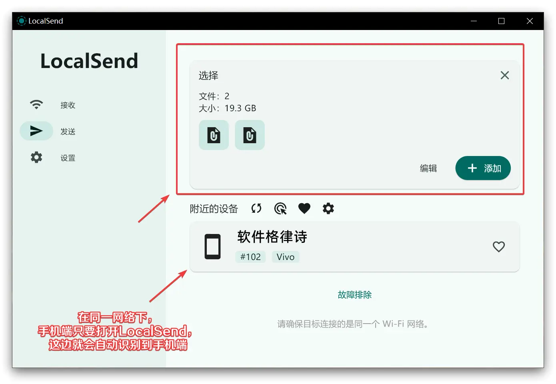Click the LocalSend logo in the title bar
The image size is (556, 384).
pyautogui.click(x=22, y=21)
